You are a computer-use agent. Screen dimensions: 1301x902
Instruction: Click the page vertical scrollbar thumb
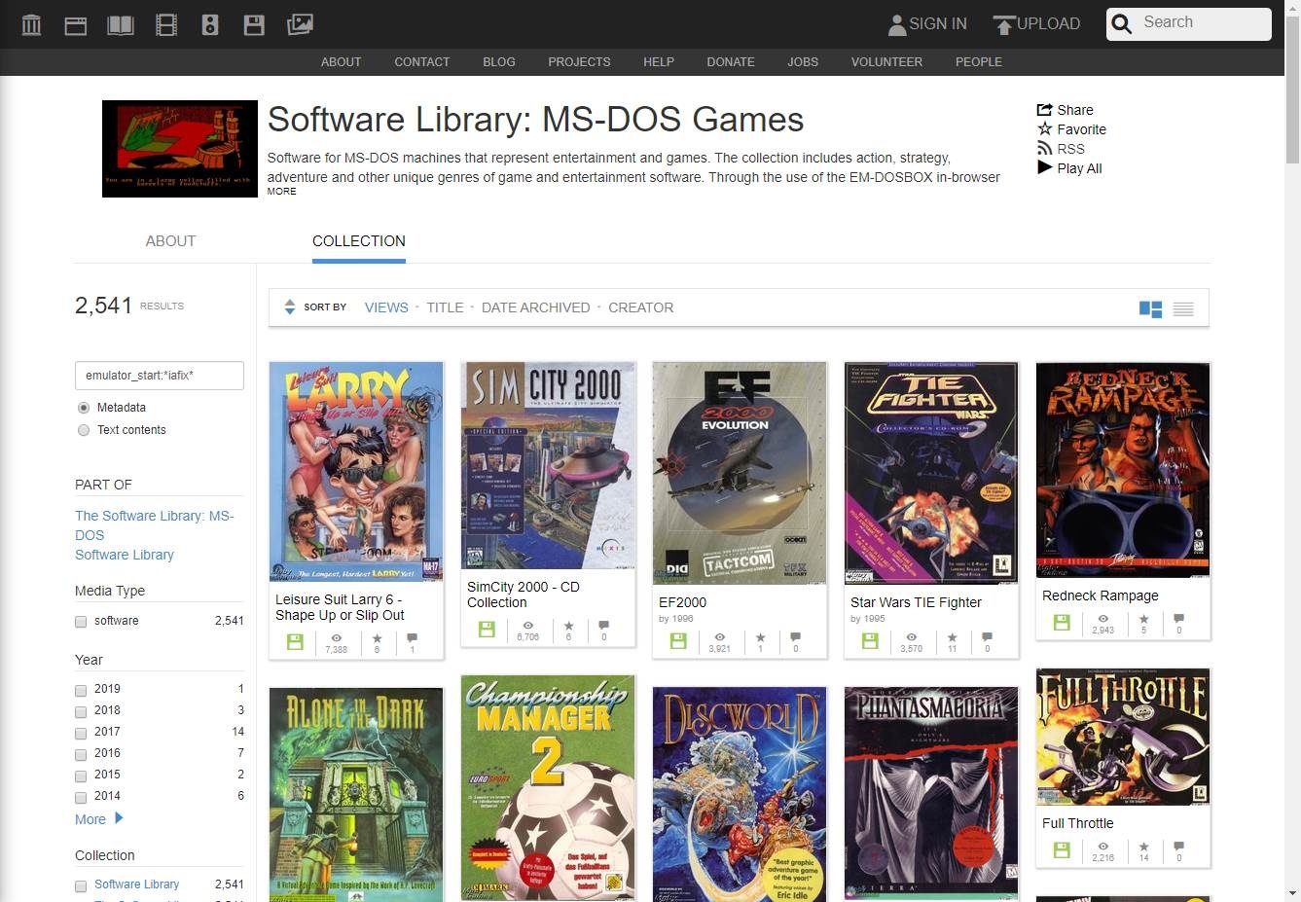(1292, 88)
